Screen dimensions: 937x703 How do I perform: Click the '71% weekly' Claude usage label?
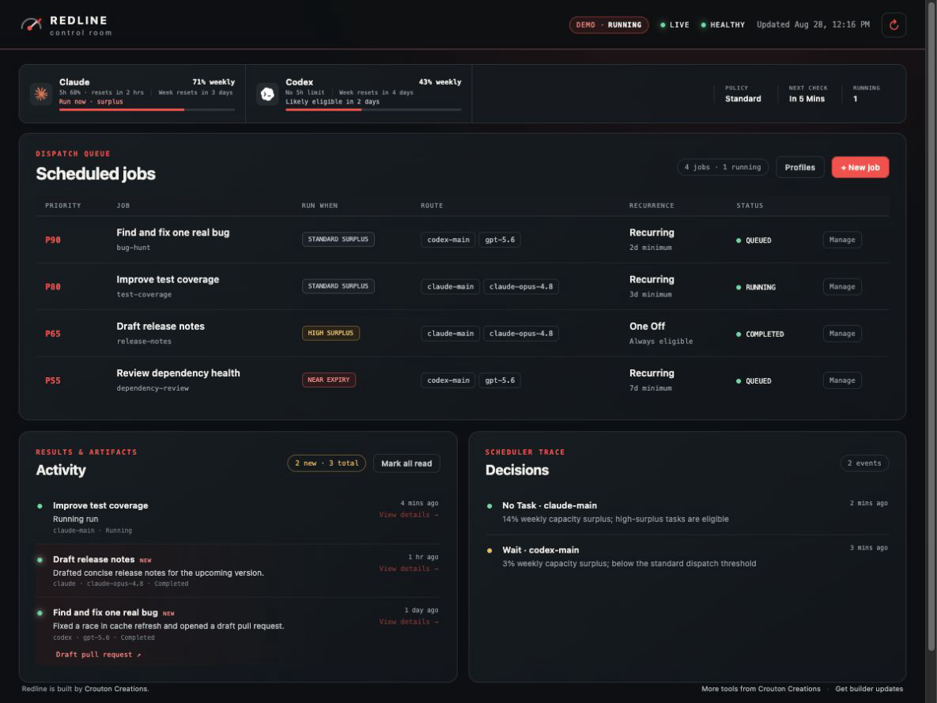(213, 82)
